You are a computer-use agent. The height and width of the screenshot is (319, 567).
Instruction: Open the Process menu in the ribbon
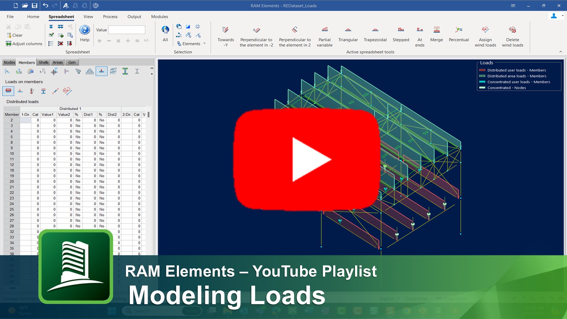(x=110, y=17)
